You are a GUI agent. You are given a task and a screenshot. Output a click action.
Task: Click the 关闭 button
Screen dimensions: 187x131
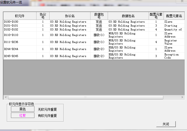(166, 124)
